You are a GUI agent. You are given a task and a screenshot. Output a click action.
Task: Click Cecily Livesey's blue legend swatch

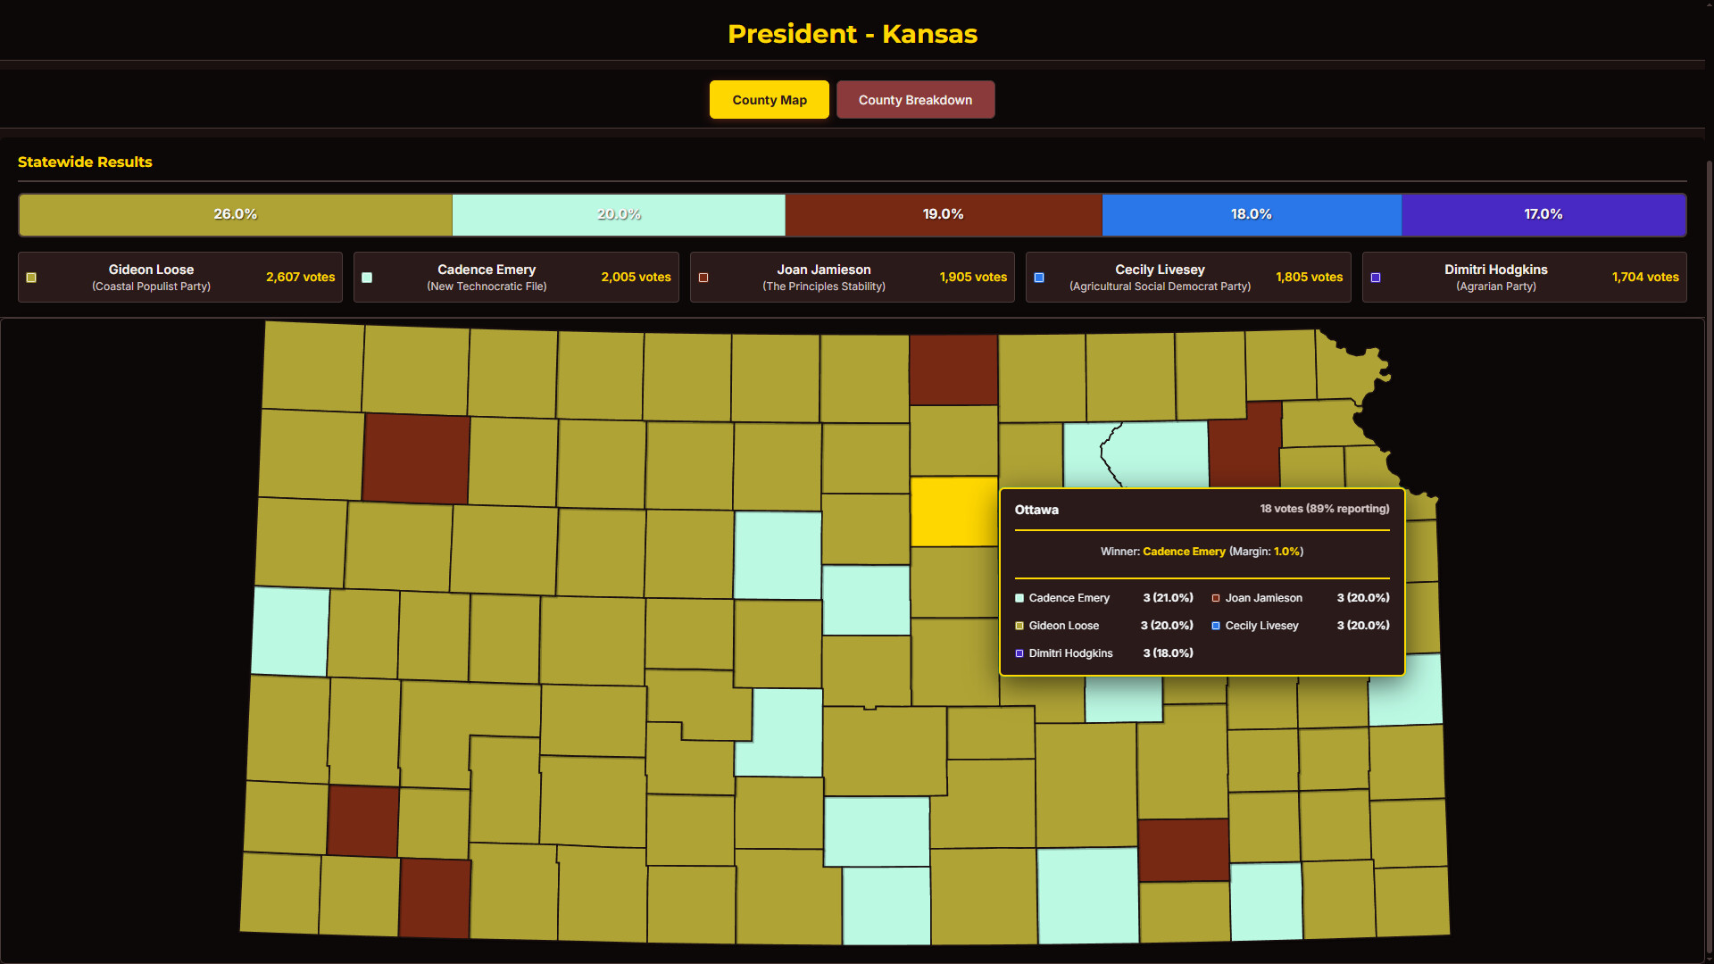coord(1039,278)
